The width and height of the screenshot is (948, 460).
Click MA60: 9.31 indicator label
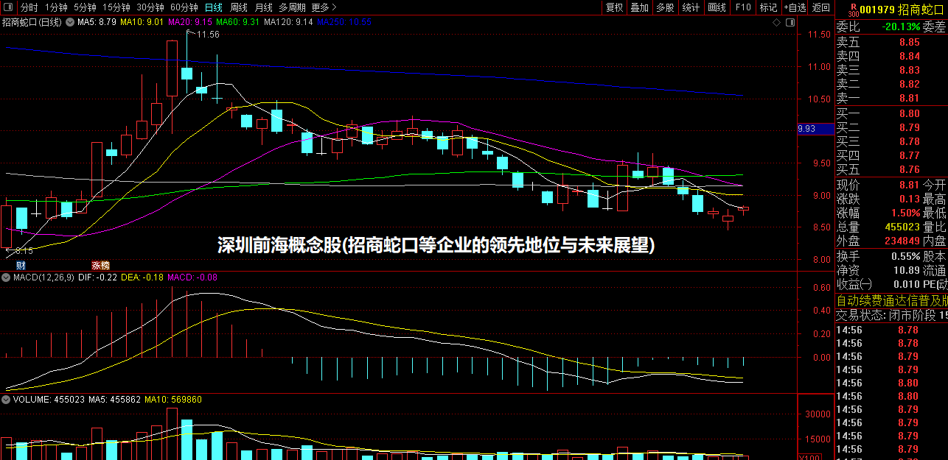click(238, 22)
